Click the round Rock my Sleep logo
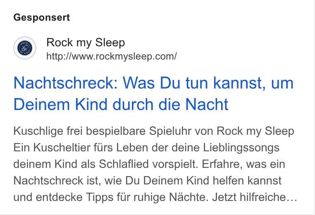The width and height of the screenshot is (315, 215). 25,48
